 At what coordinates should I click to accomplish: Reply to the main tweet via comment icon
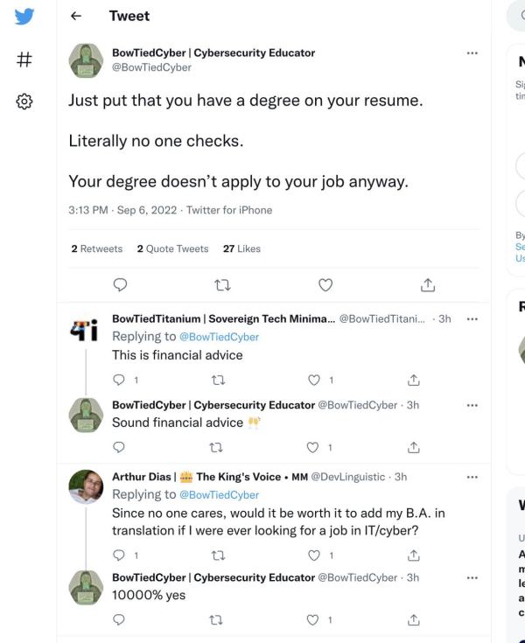(x=121, y=284)
